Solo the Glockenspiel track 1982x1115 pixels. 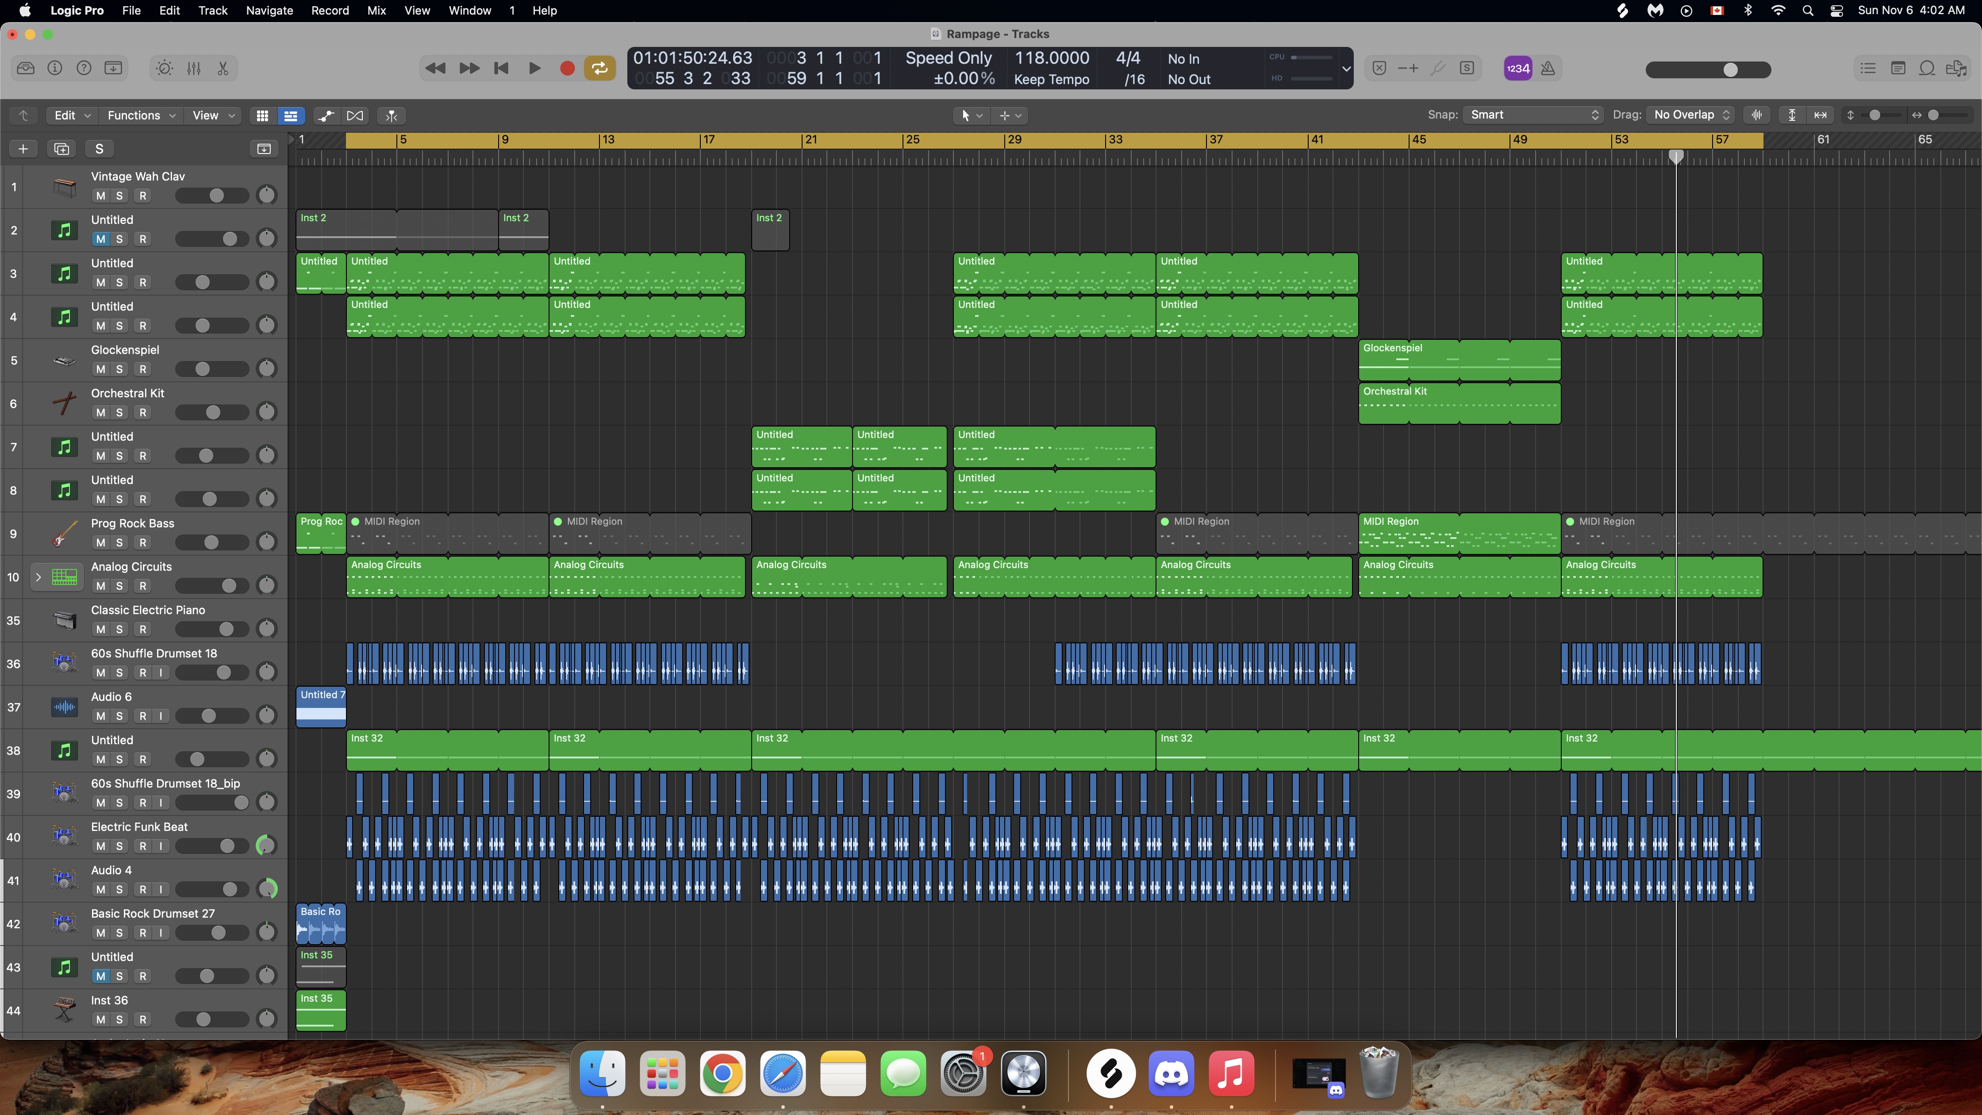click(119, 369)
